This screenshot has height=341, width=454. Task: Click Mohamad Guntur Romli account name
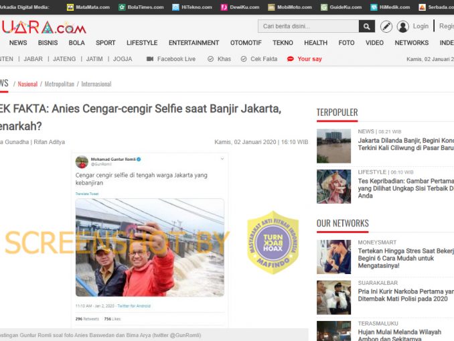[113, 159]
